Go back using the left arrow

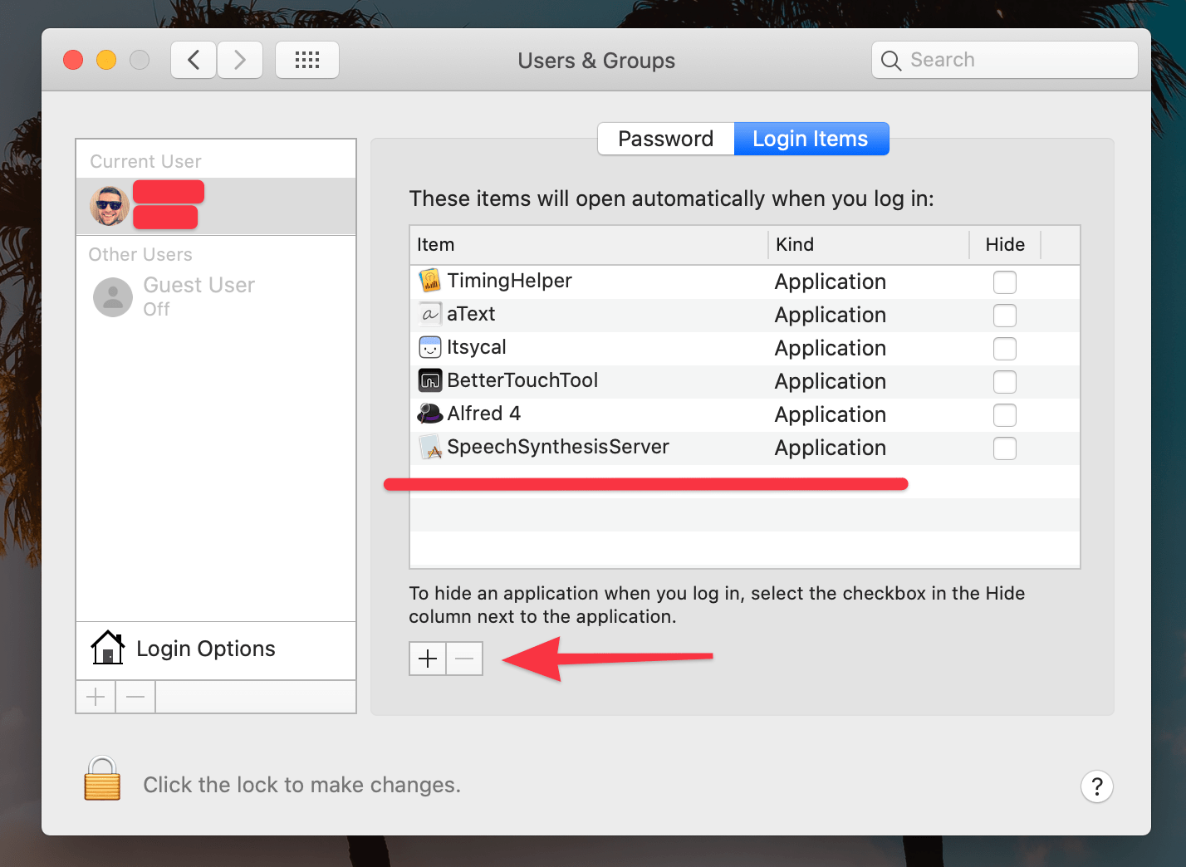pos(193,59)
